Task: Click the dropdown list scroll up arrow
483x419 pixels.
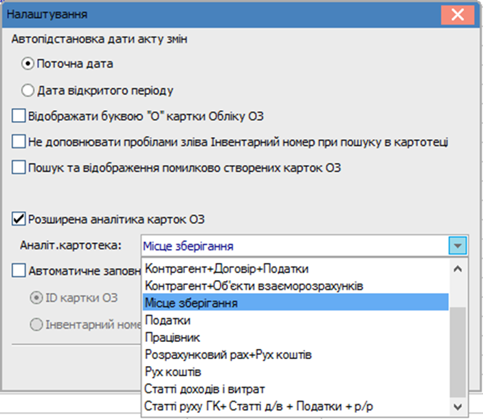Action: [458, 269]
